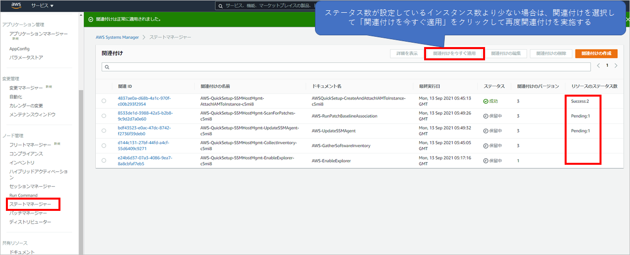The width and height of the screenshot is (630, 255).
Task: Select radio for association bdf43523-e0ac
Action: [104, 131]
